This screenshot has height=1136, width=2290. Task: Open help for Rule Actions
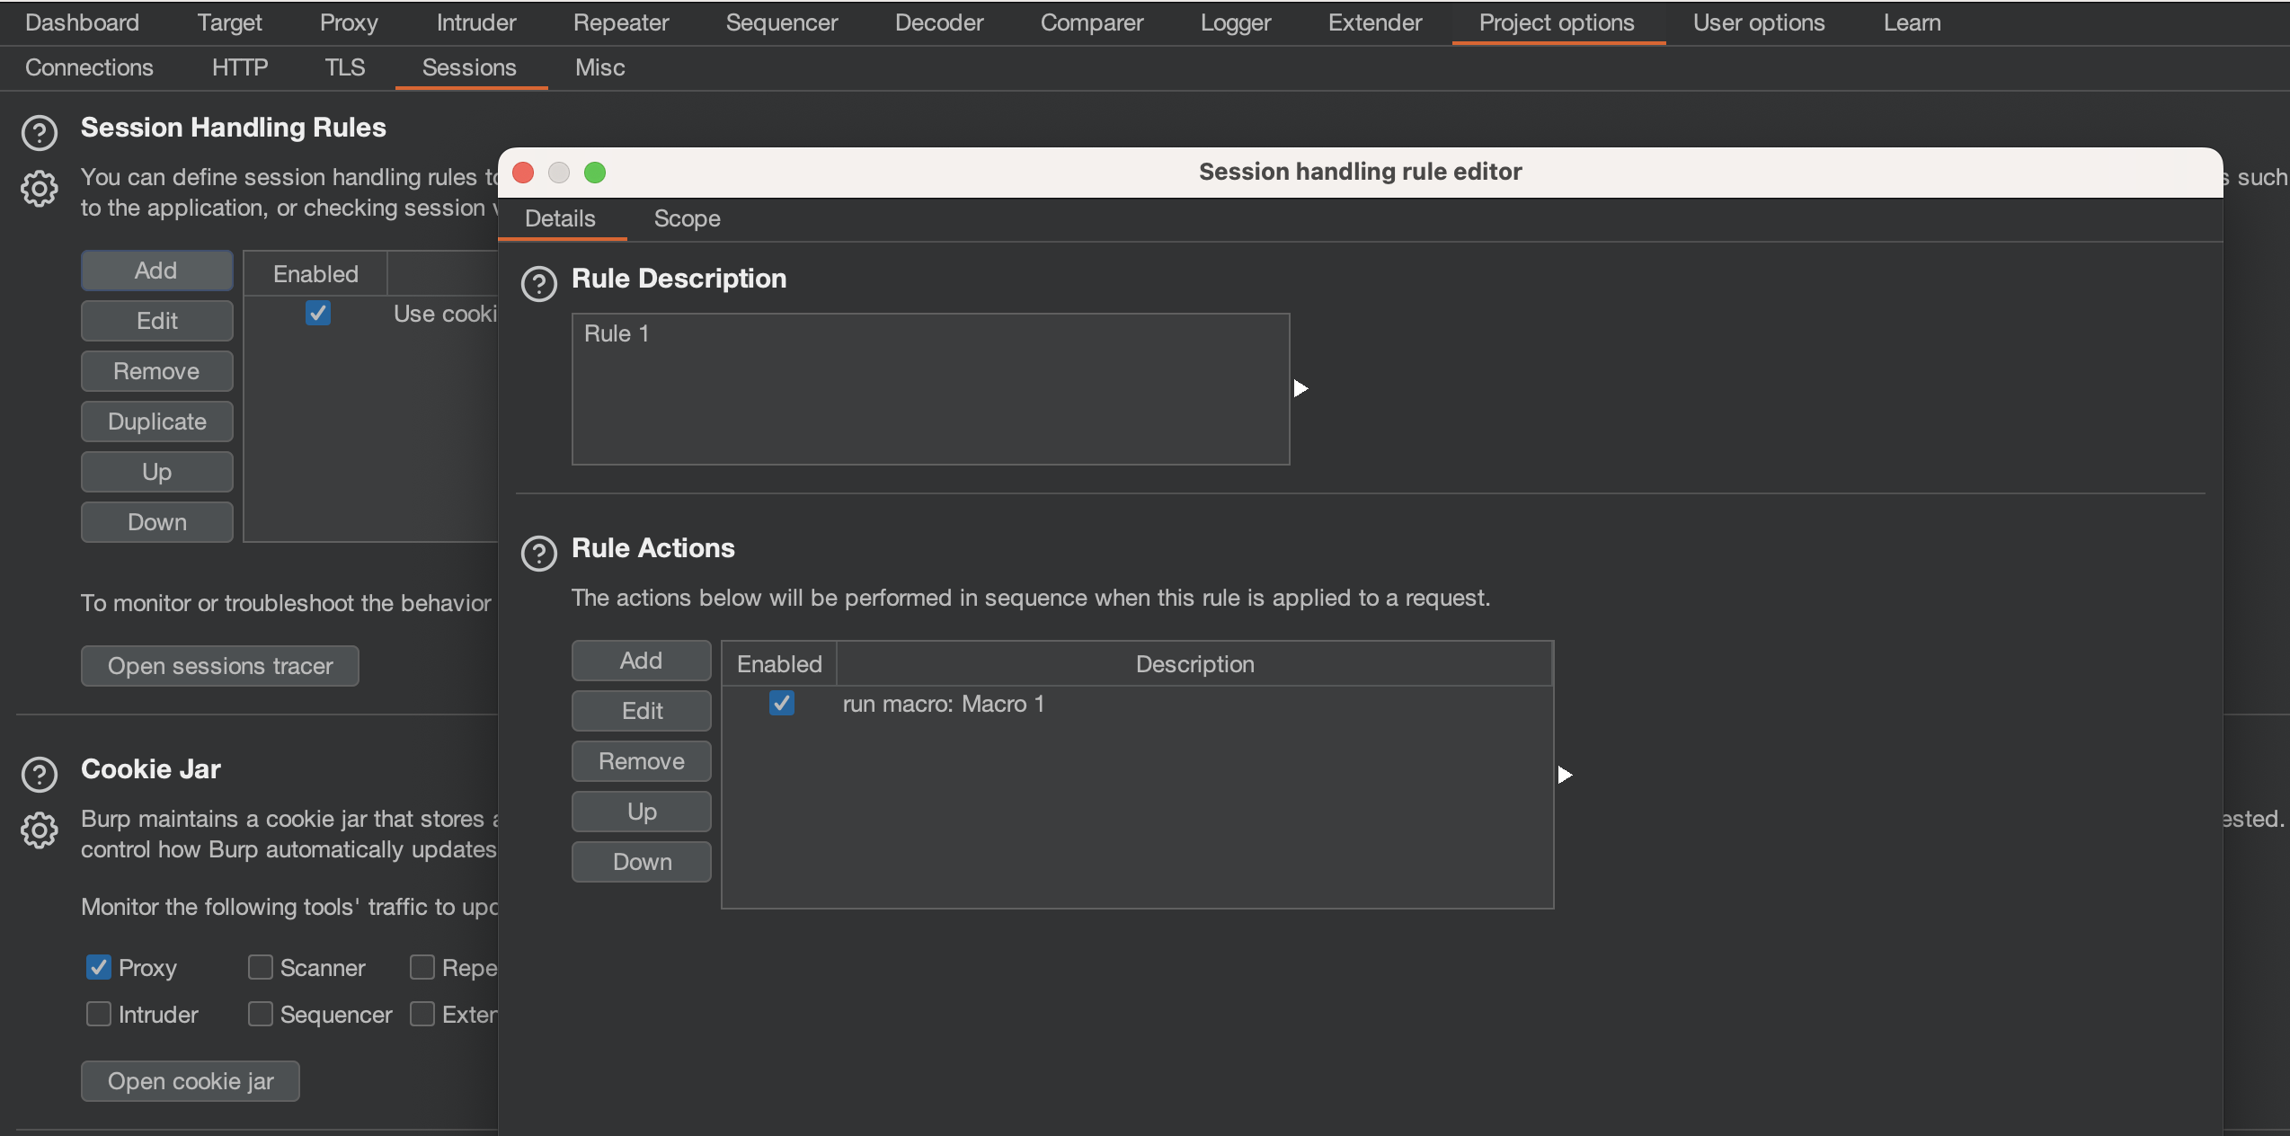(539, 554)
